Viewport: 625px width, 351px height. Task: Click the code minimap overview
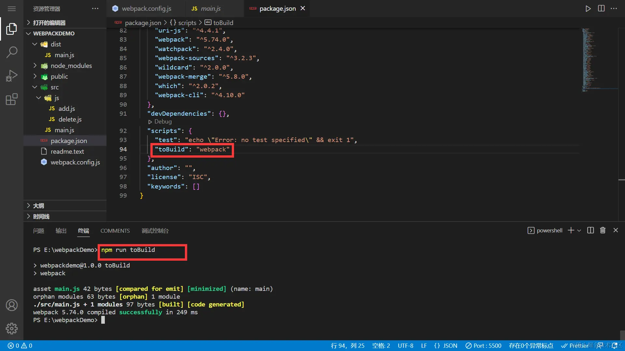coord(589,58)
